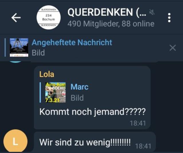Tap the blue reply bar beside Marc's quote

click(40, 92)
